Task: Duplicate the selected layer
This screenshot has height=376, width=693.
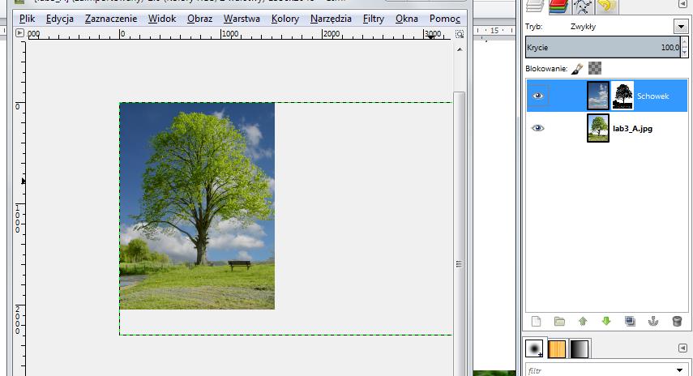Action: [x=630, y=321]
